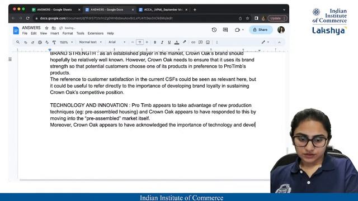358x201 pixels.
Task: Open the zoom 150% dropdown
Action: [x=66, y=42]
